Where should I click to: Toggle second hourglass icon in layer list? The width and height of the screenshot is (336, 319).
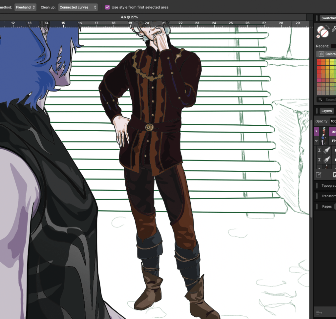pyautogui.click(x=319, y=160)
